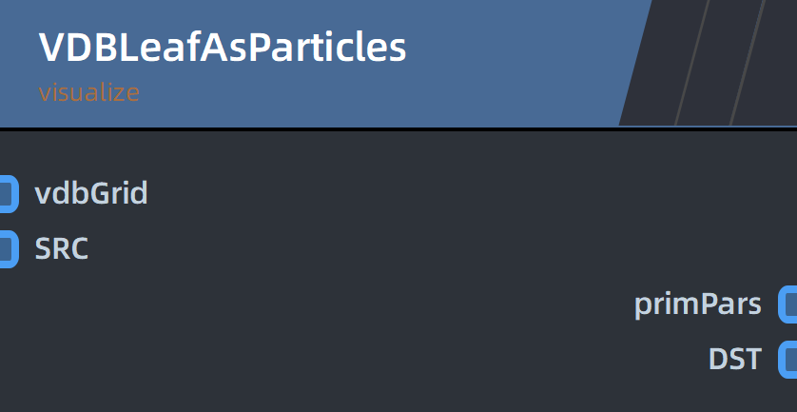Click the orange visualize category label
797x412 pixels.
[x=89, y=92]
